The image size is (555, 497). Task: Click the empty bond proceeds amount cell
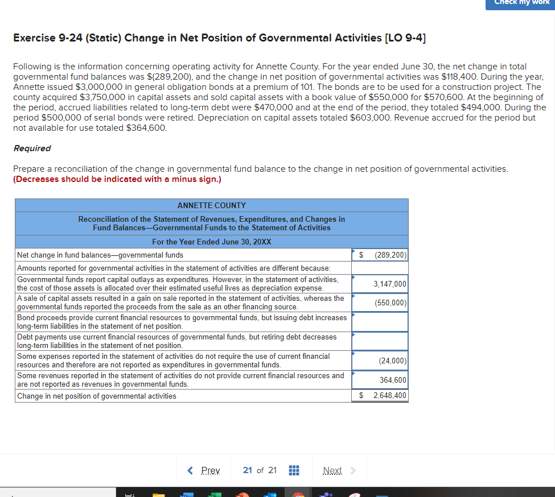pyautogui.click(x=380, y=321)
